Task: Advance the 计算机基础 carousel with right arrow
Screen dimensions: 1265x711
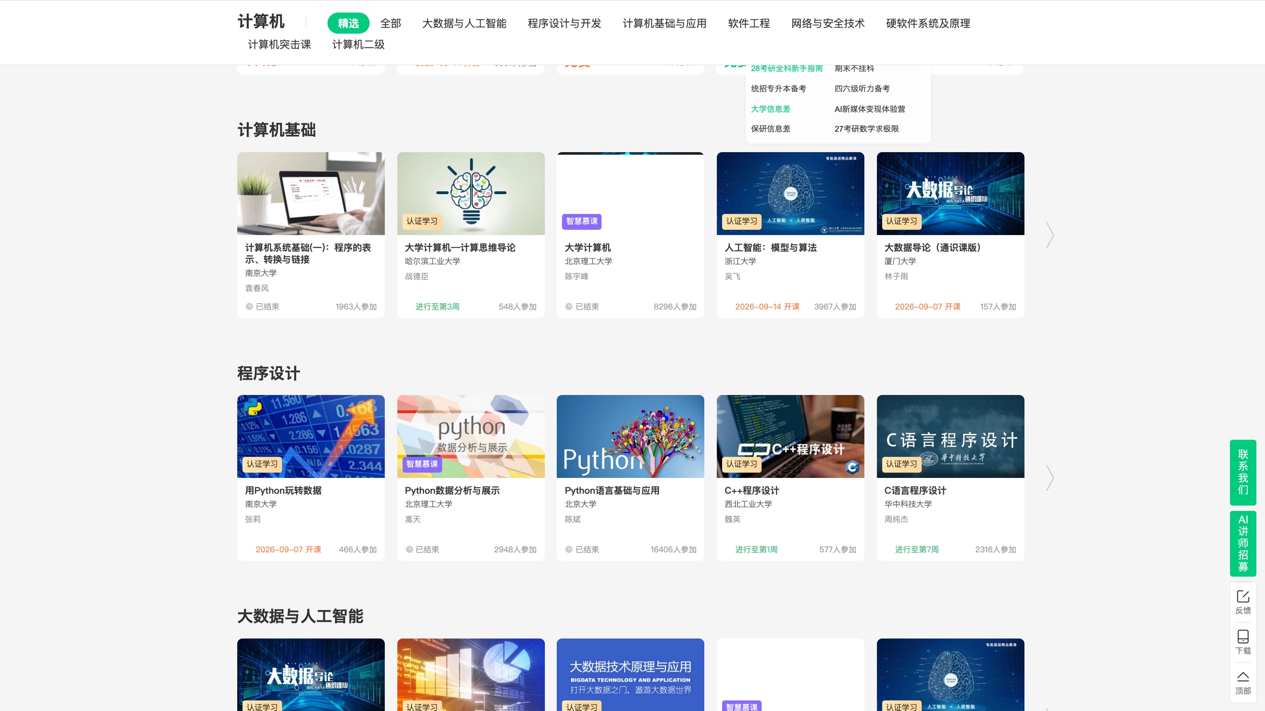Action: click(1050, 235)
